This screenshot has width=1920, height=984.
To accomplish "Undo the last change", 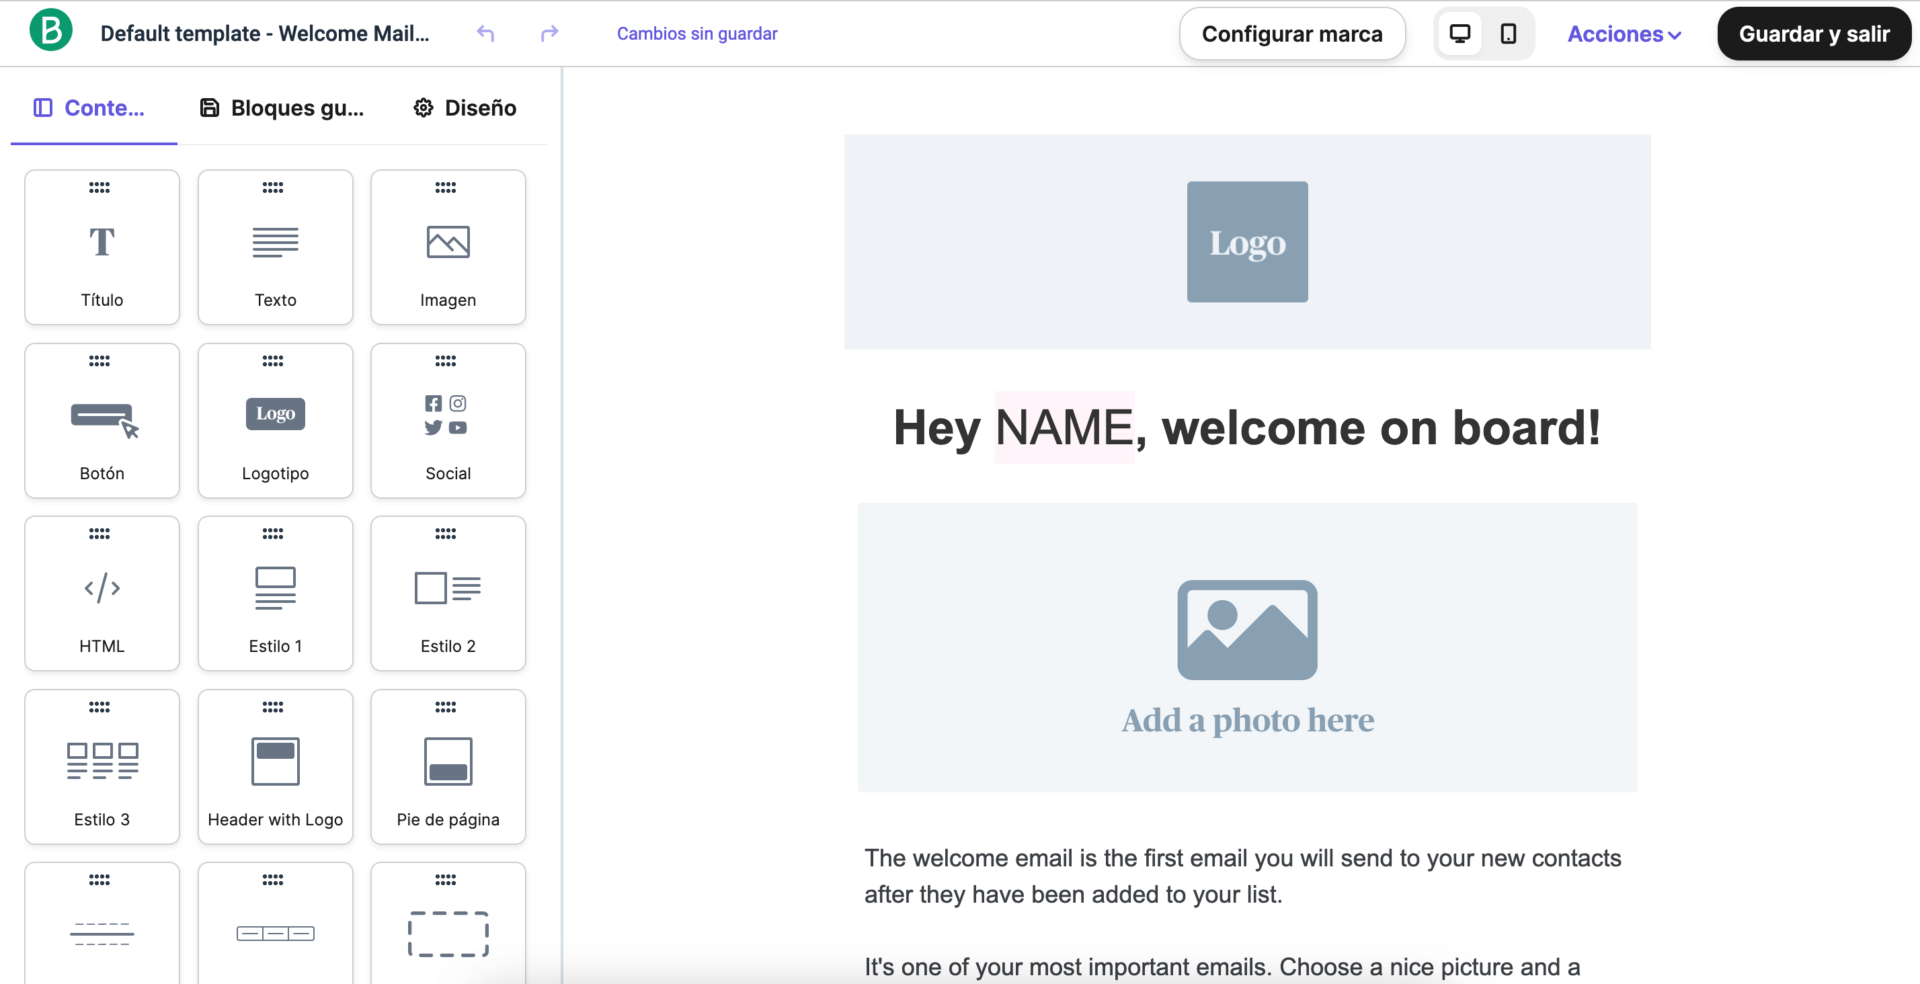I will [485, 34].
